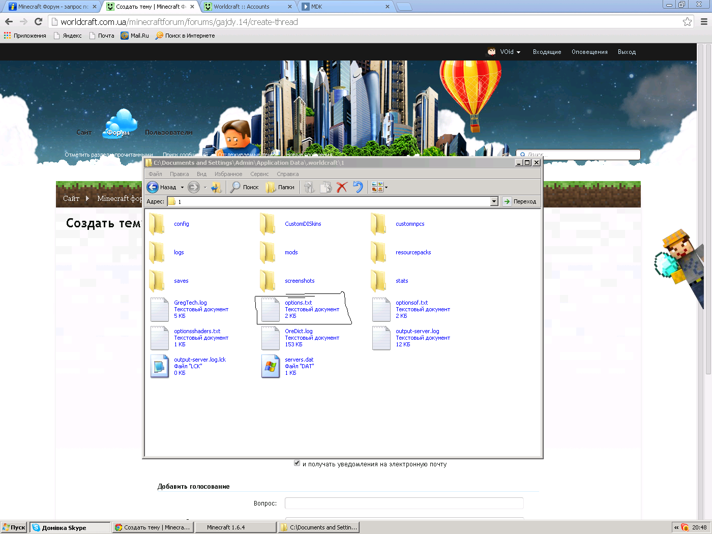Click the Входящие inbox link
712x534 pixels.
[547, 52]
